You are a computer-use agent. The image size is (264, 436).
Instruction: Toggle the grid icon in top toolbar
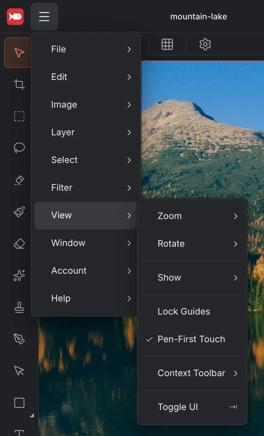pyautogui.click(x=167, y=44)
